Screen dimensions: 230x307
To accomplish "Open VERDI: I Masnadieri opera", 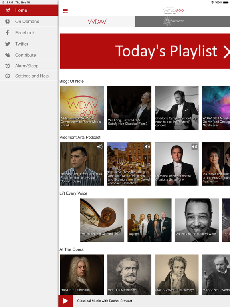I will 129,275.
